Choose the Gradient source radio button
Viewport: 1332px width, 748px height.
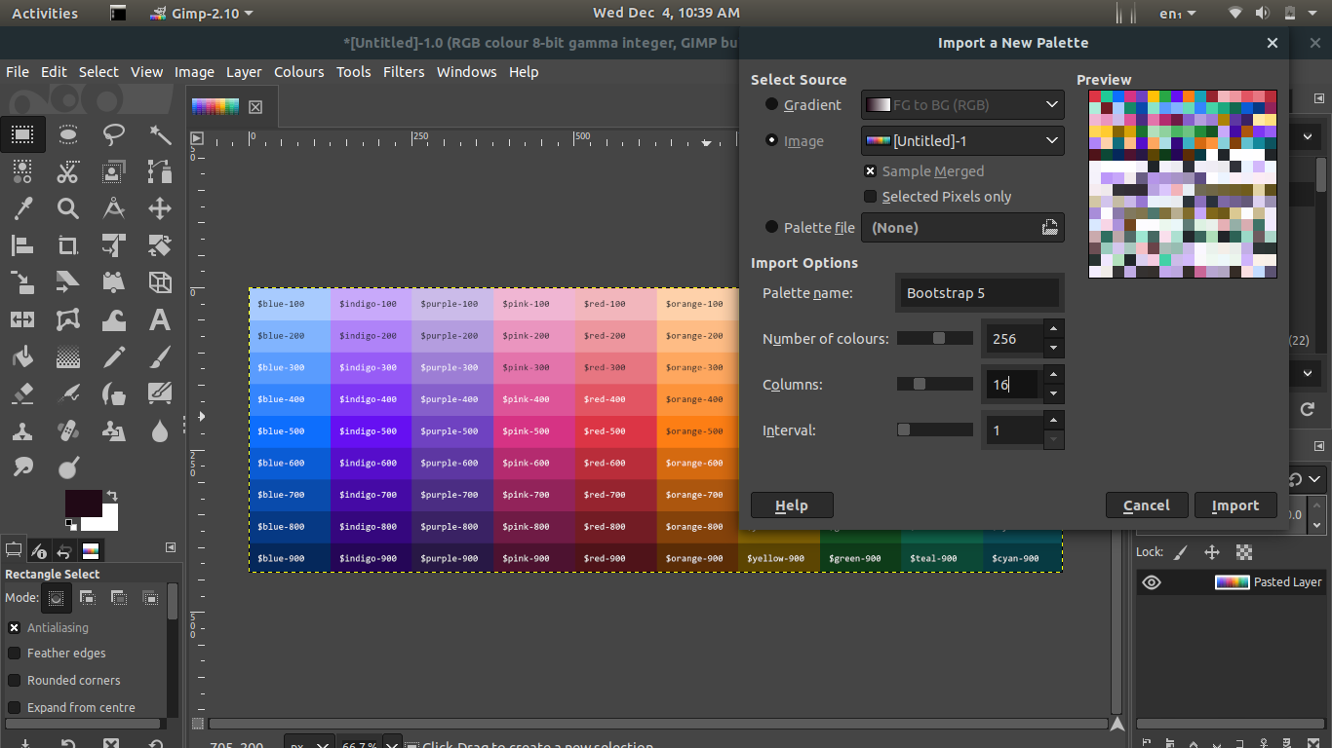772,105
